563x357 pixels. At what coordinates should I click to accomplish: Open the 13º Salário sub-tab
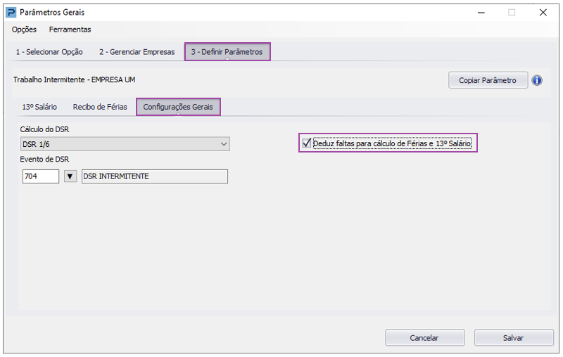click(39, 107)
